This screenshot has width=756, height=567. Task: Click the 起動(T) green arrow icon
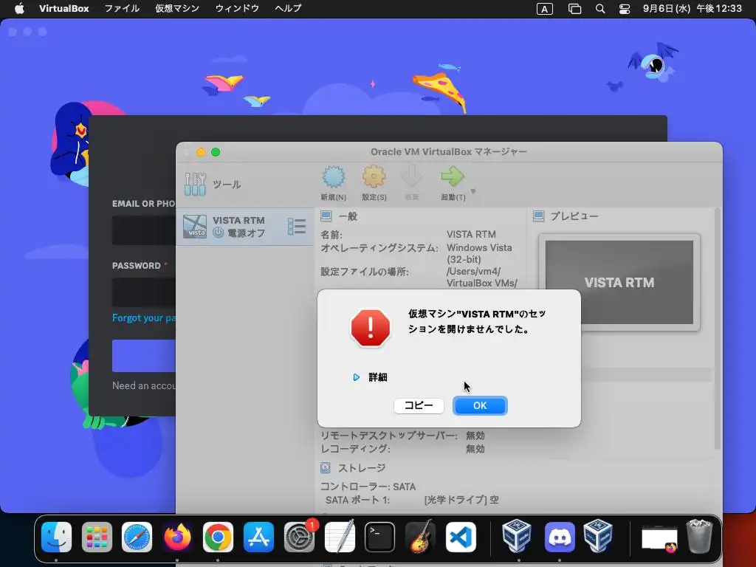point(453,177)
